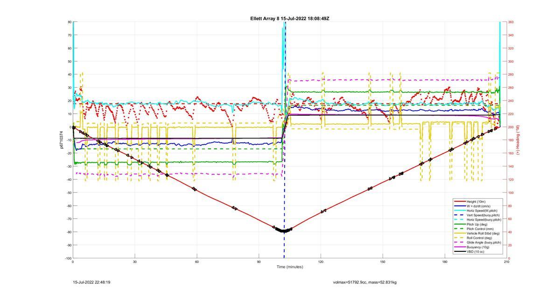Click 'Roll Control (deg)' legend label

tap(480, 238)
